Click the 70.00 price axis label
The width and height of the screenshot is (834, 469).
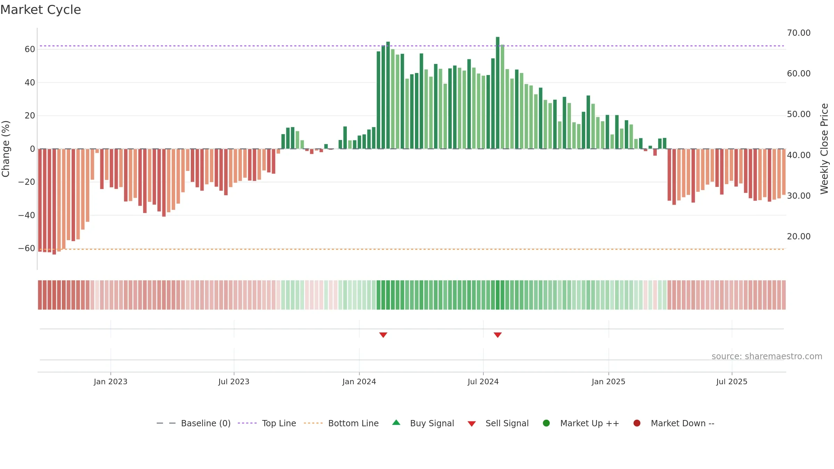[x=799, y=33]
